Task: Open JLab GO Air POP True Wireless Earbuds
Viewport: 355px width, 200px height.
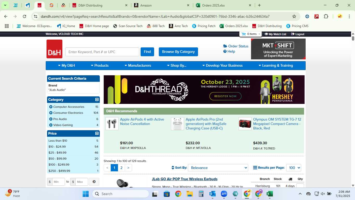Action: pos(185,179)
